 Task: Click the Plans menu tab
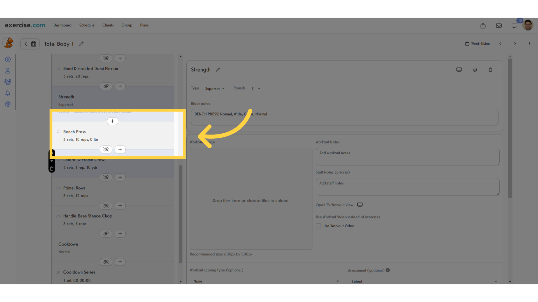(144, 25)
